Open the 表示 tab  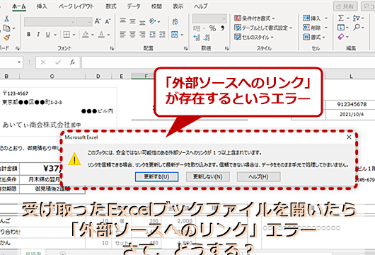[178, 6]
